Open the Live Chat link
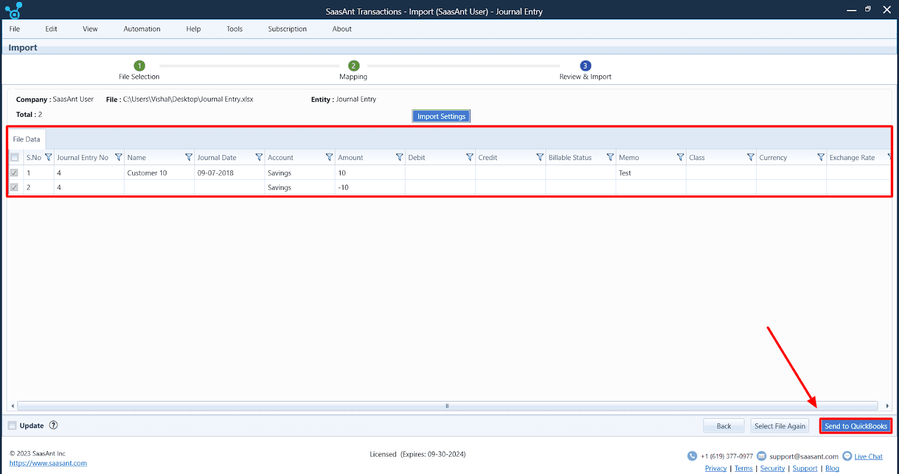The image size is (899, 474). pos(868,457)
